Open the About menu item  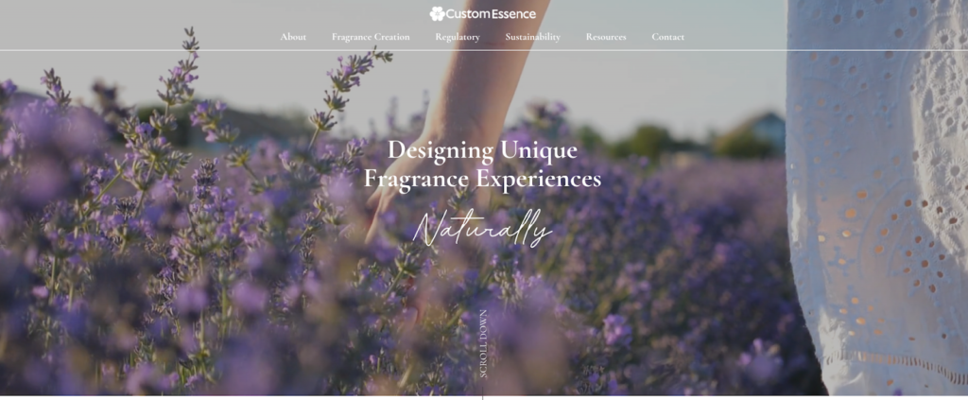[293, 37]
